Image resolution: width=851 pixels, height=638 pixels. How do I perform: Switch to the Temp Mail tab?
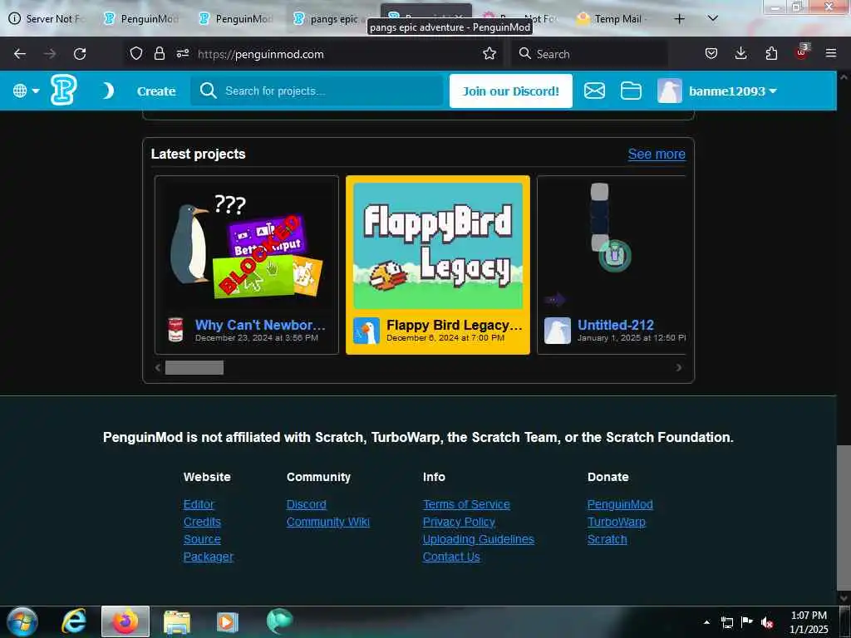point(612,19)
